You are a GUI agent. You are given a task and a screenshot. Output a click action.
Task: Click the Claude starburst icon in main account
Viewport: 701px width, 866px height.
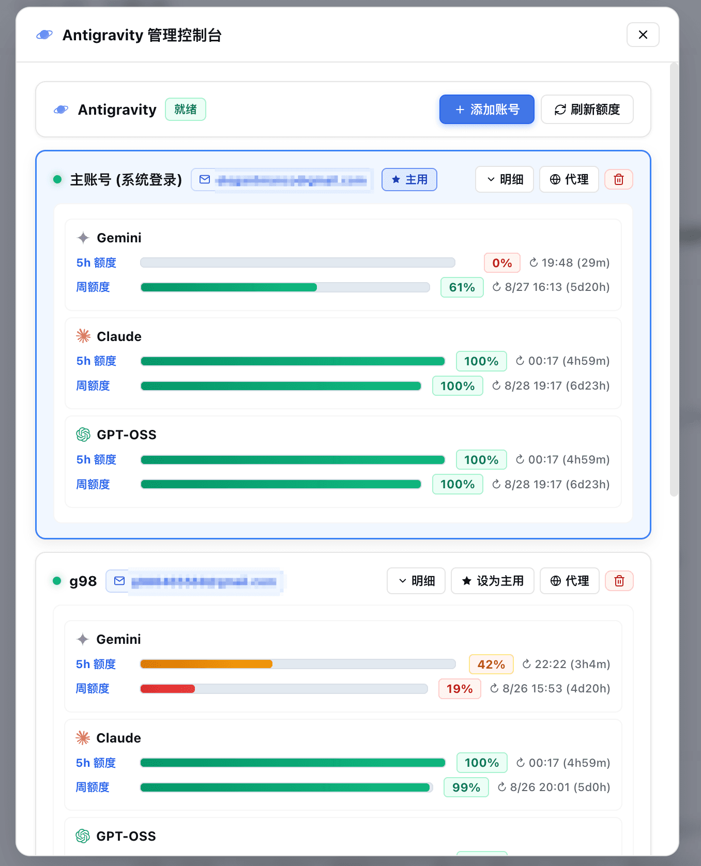pyautogui.click(x=83, y=336)
